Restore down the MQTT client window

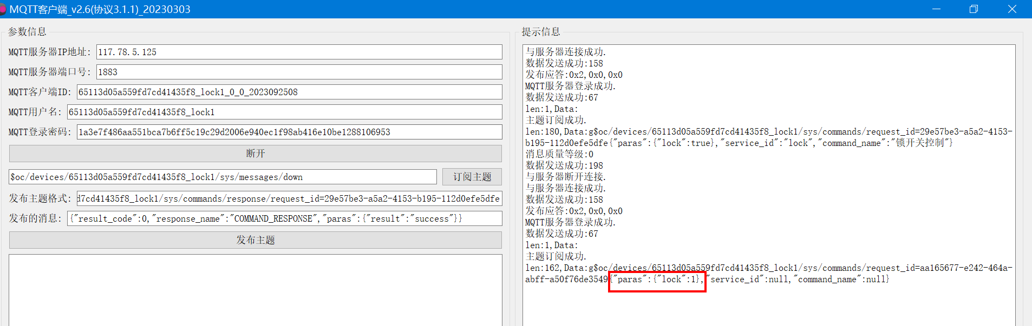[x=974, y=9]
